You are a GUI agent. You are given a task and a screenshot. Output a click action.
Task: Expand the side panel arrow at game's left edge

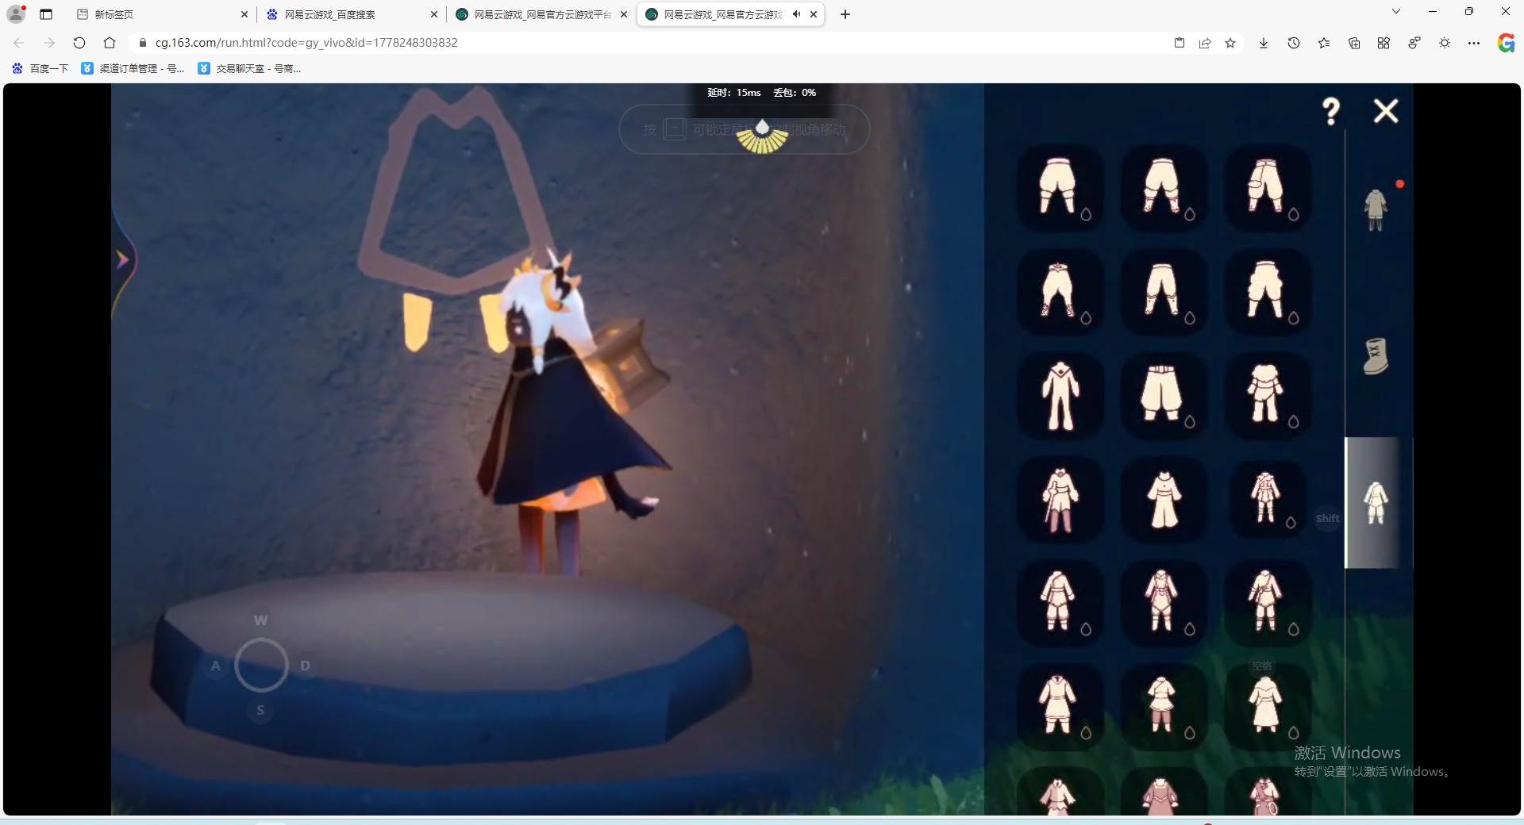coord(122,259)
